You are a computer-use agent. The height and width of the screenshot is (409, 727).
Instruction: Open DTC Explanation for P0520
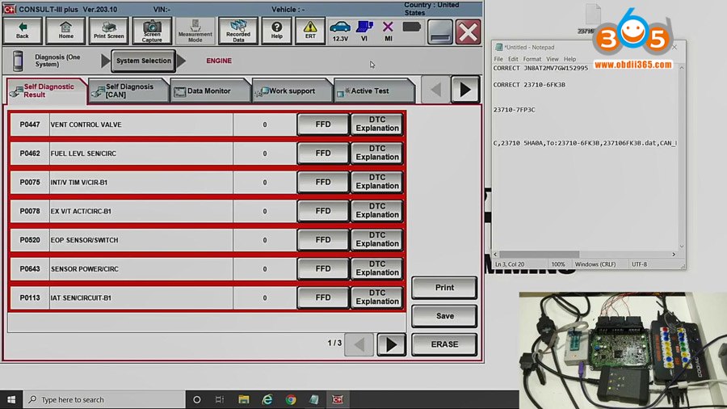point(377,240)
